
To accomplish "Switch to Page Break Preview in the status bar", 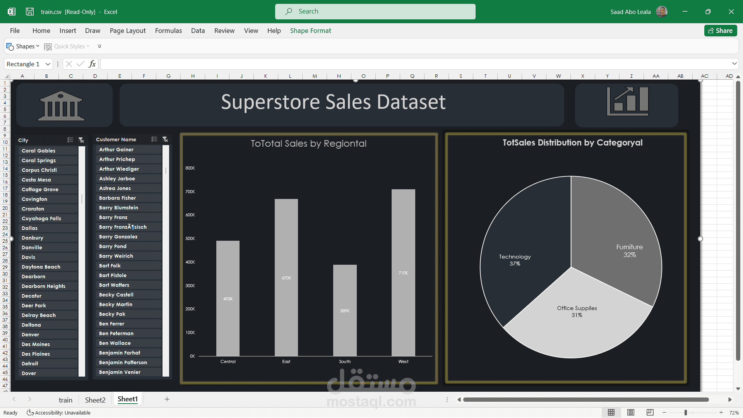I will pos(651,412).
